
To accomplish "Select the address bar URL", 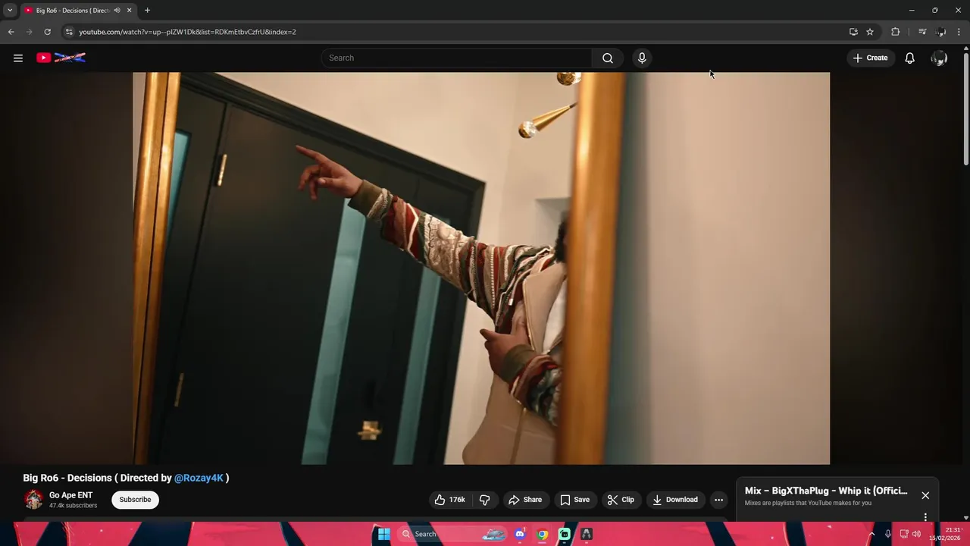I will tap(187, 32).
